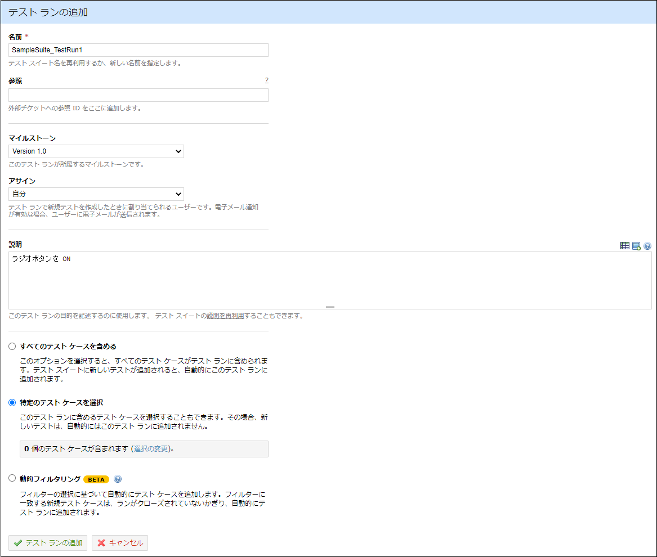This screenshot has width=657, height=557.
Task: Add an image to the description
Action: click(636, 246)
